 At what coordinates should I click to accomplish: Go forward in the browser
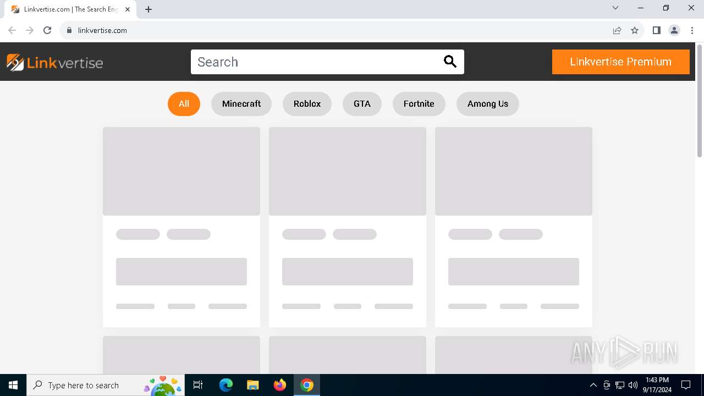(x=30, y=30)
